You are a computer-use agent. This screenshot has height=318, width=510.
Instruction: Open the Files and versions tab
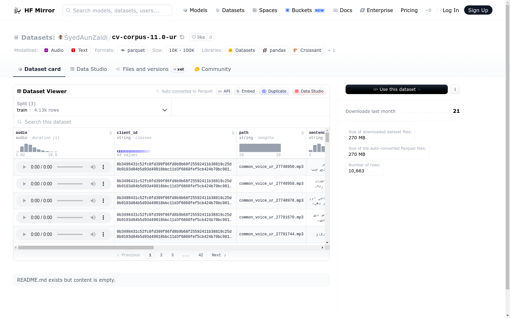(151, 69)
